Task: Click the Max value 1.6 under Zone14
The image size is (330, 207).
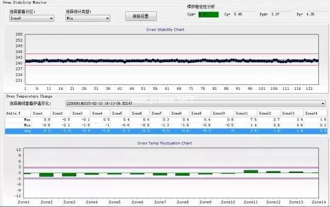Action: tap(323, 120)
